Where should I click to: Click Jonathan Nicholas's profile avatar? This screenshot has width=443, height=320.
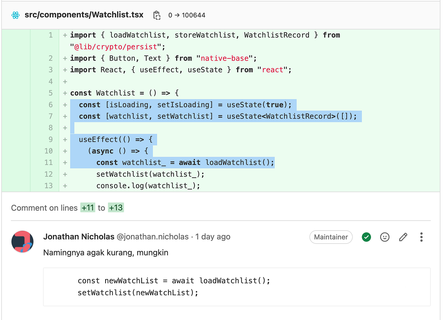[22, 242]
